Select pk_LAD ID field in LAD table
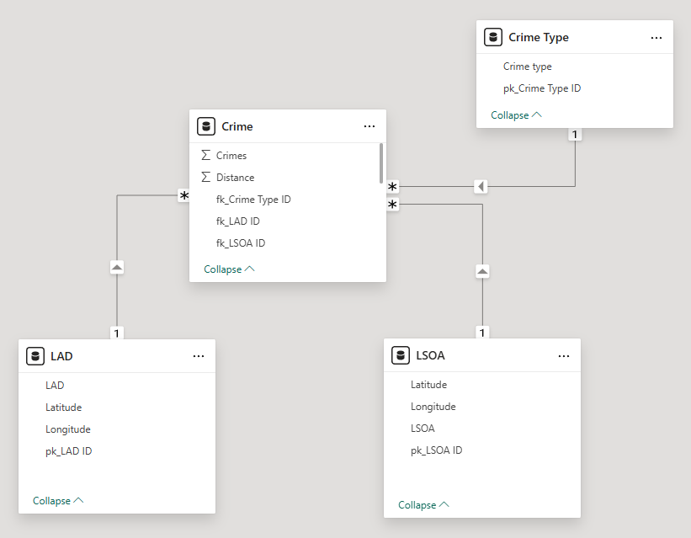The image size is (691, 538). pos(68,451)
